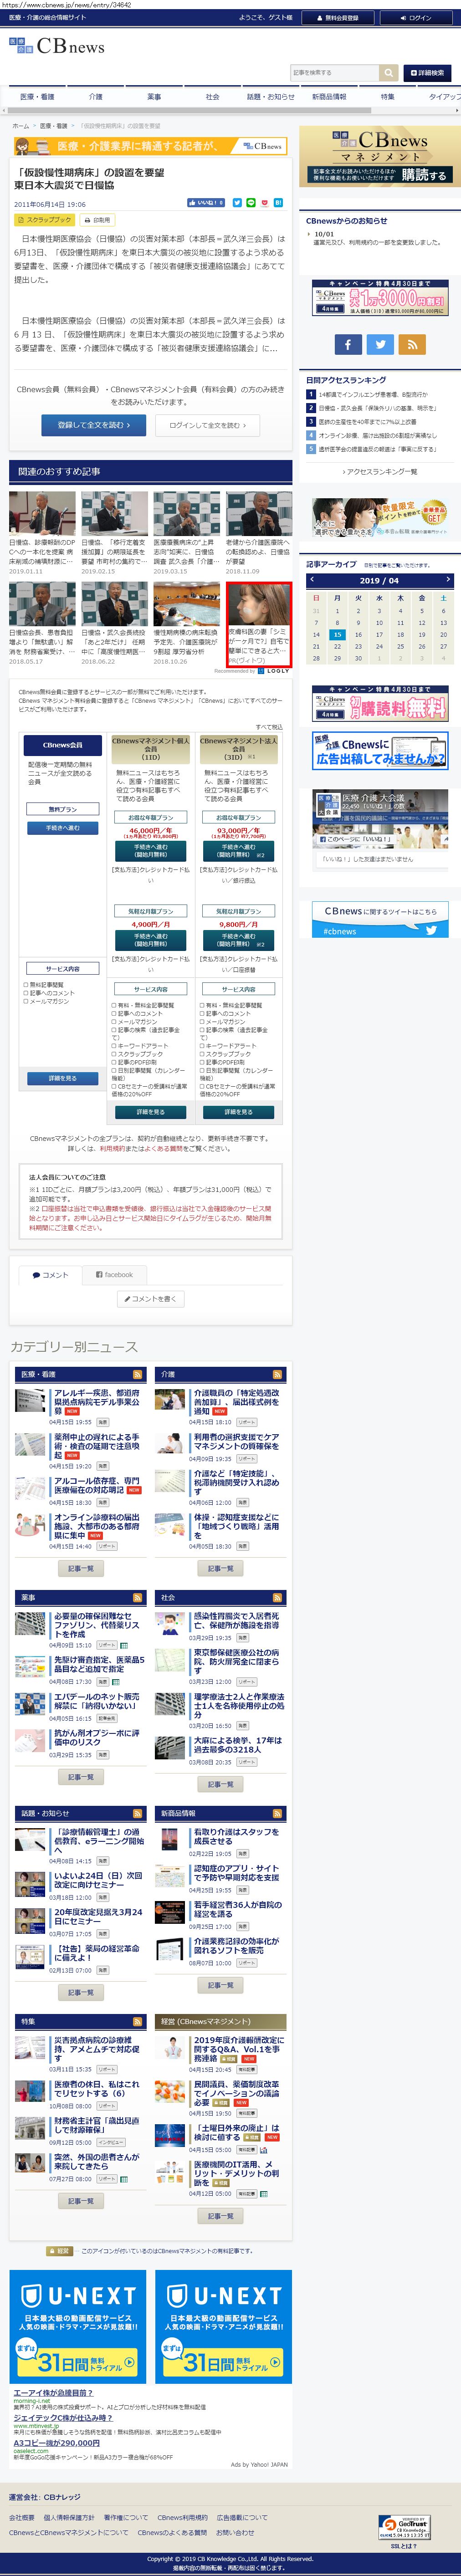Click 登録して全文を読む button
The width and height of the screenshot is (461, 2576).
pyautogui.click(x=93, y=425)
